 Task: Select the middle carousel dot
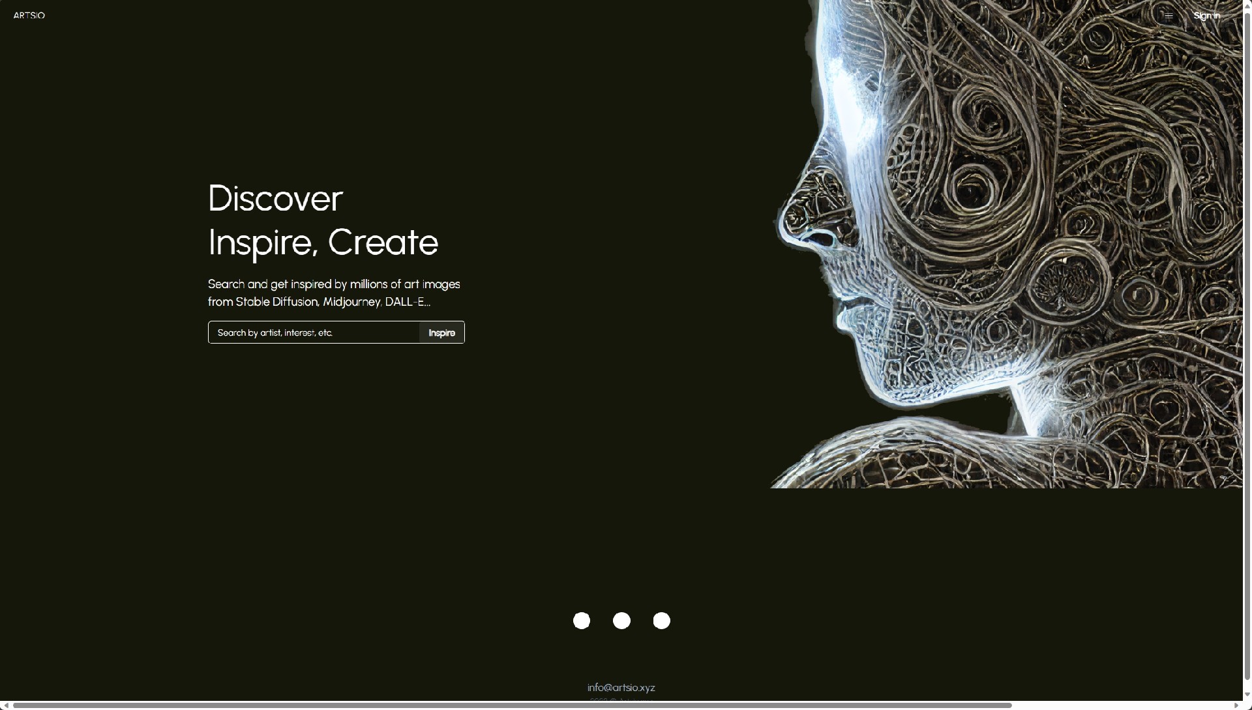point(621,621)
